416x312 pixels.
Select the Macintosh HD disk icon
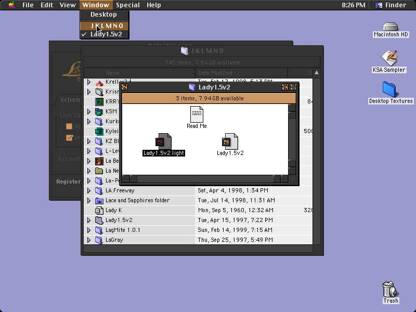(x=391, y=27)
